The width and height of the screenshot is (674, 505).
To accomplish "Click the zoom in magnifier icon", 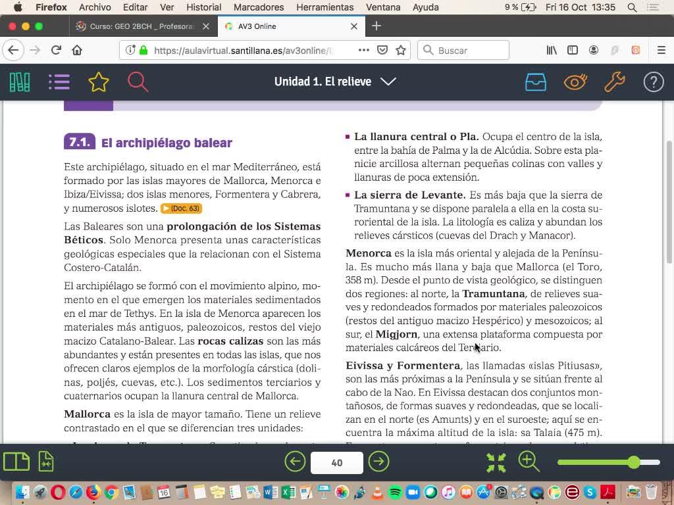I will click(529, 462).
